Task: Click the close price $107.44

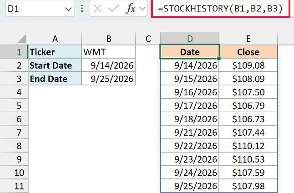Action: coord(248,133)
